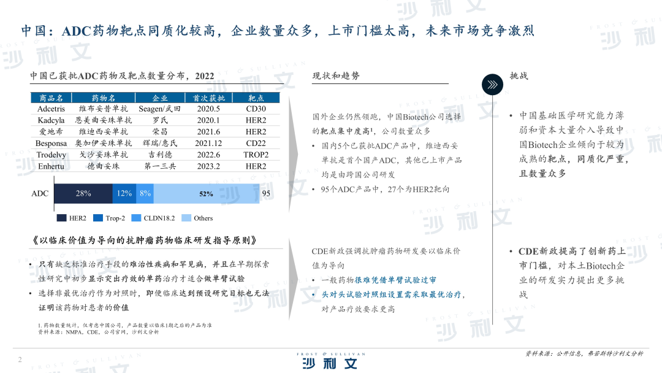Select the 52% Others bar segment
The image size is (662, 373).
click(207, 193)
